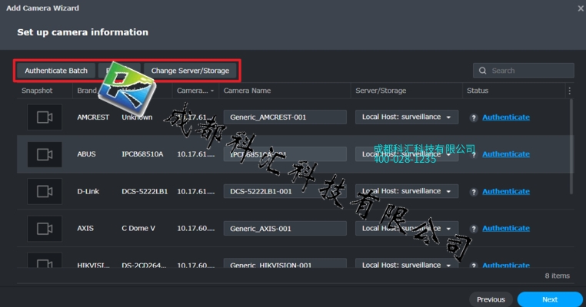The height and width of the screenshot is (307, 586).
Task: Select the AXIS camera snapshot thumbnail
Action: click(x=45, y=228)
